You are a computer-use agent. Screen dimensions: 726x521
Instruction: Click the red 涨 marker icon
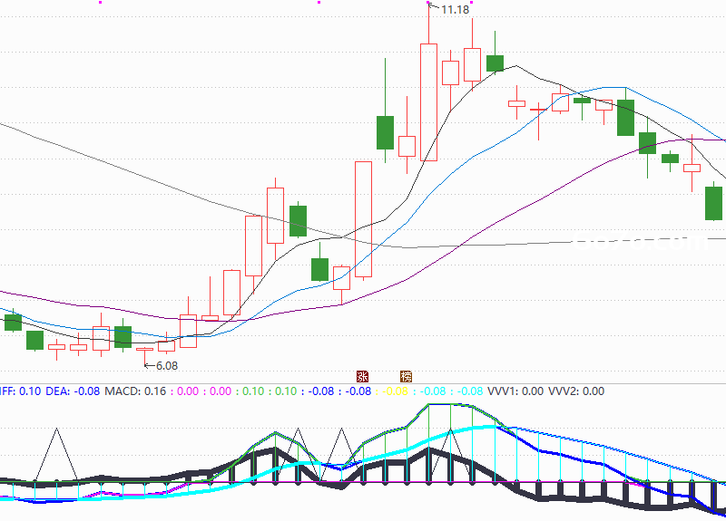[x=362, y=376]
